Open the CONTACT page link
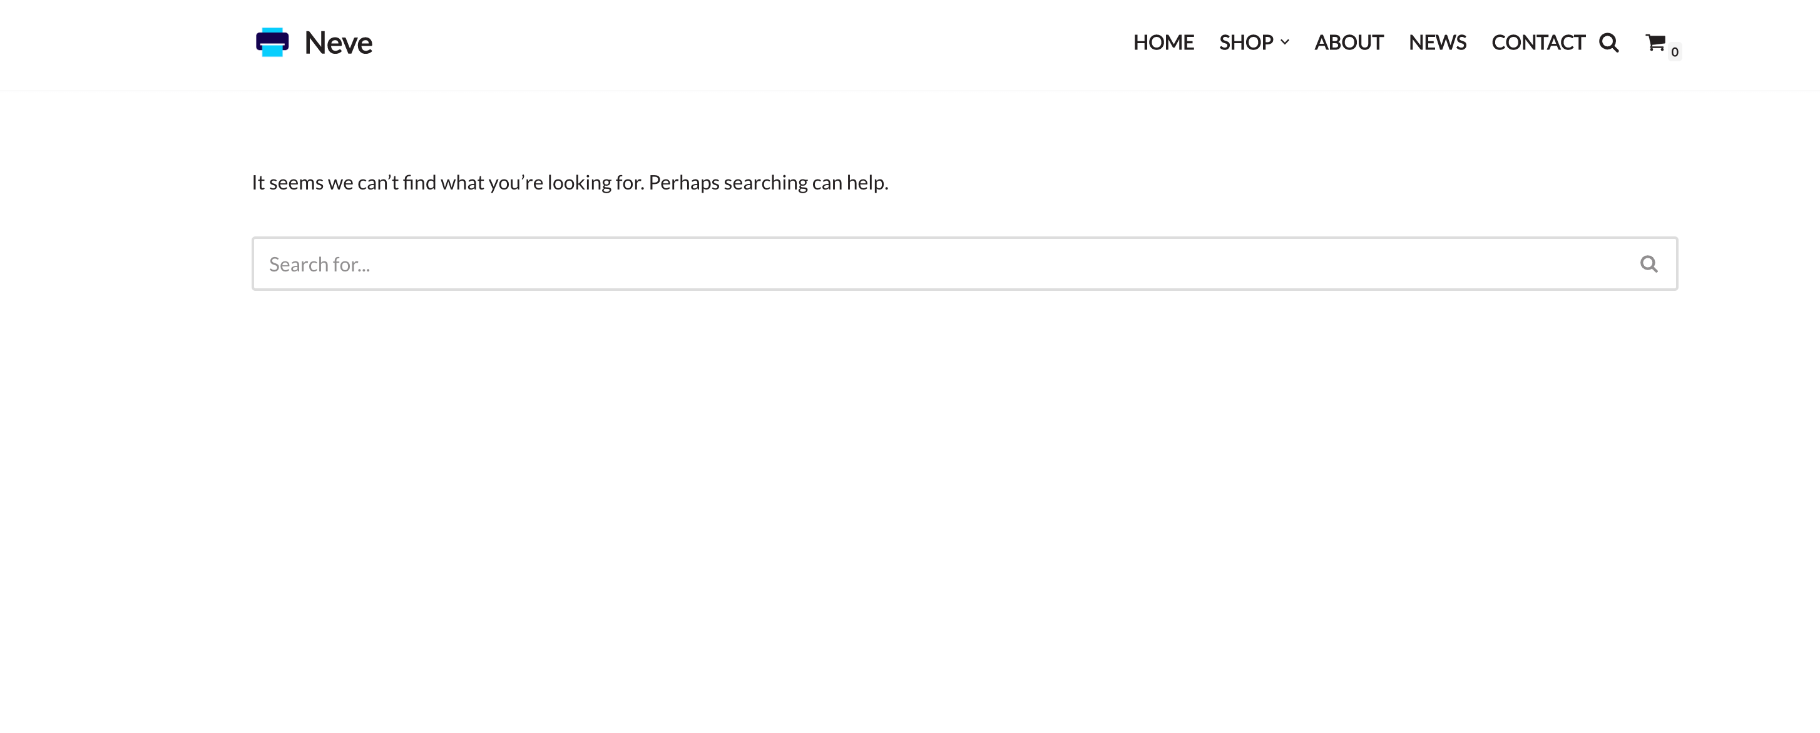 [x=1537, y=43]
